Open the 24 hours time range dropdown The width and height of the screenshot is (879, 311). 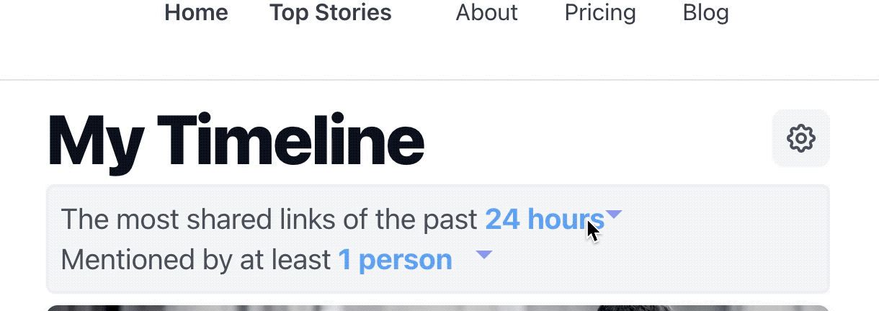tap(545, 219)
